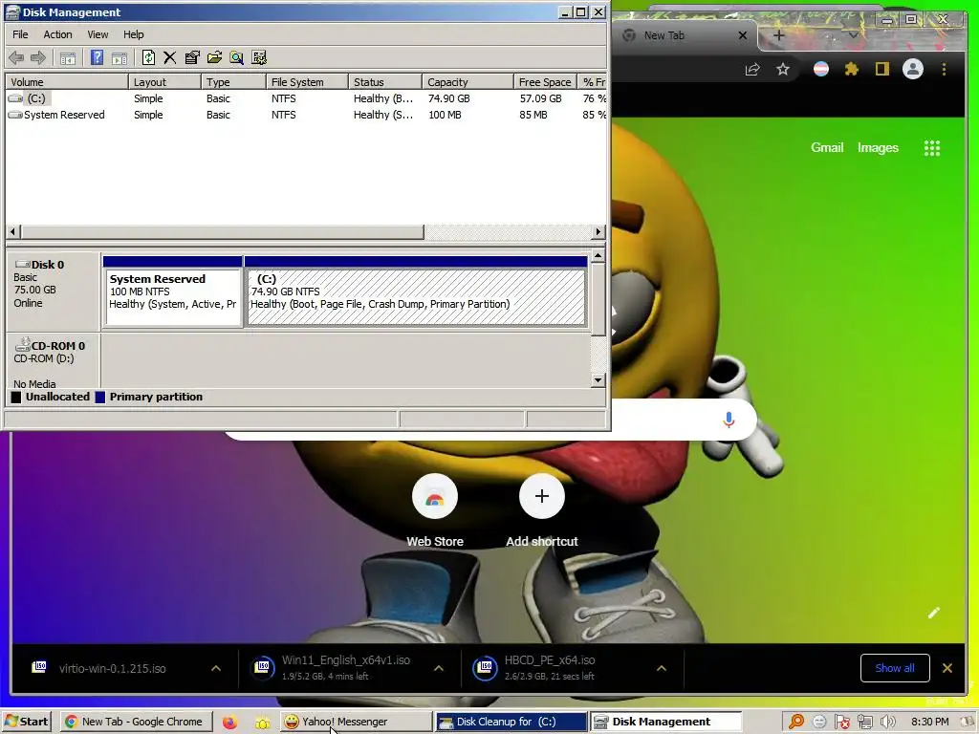Image resolution: width=979 pixels, height=734 pixels.
Task: Switch to Disk Cleanup for (C:) taskbar button
Action: [x=511, y=722]
